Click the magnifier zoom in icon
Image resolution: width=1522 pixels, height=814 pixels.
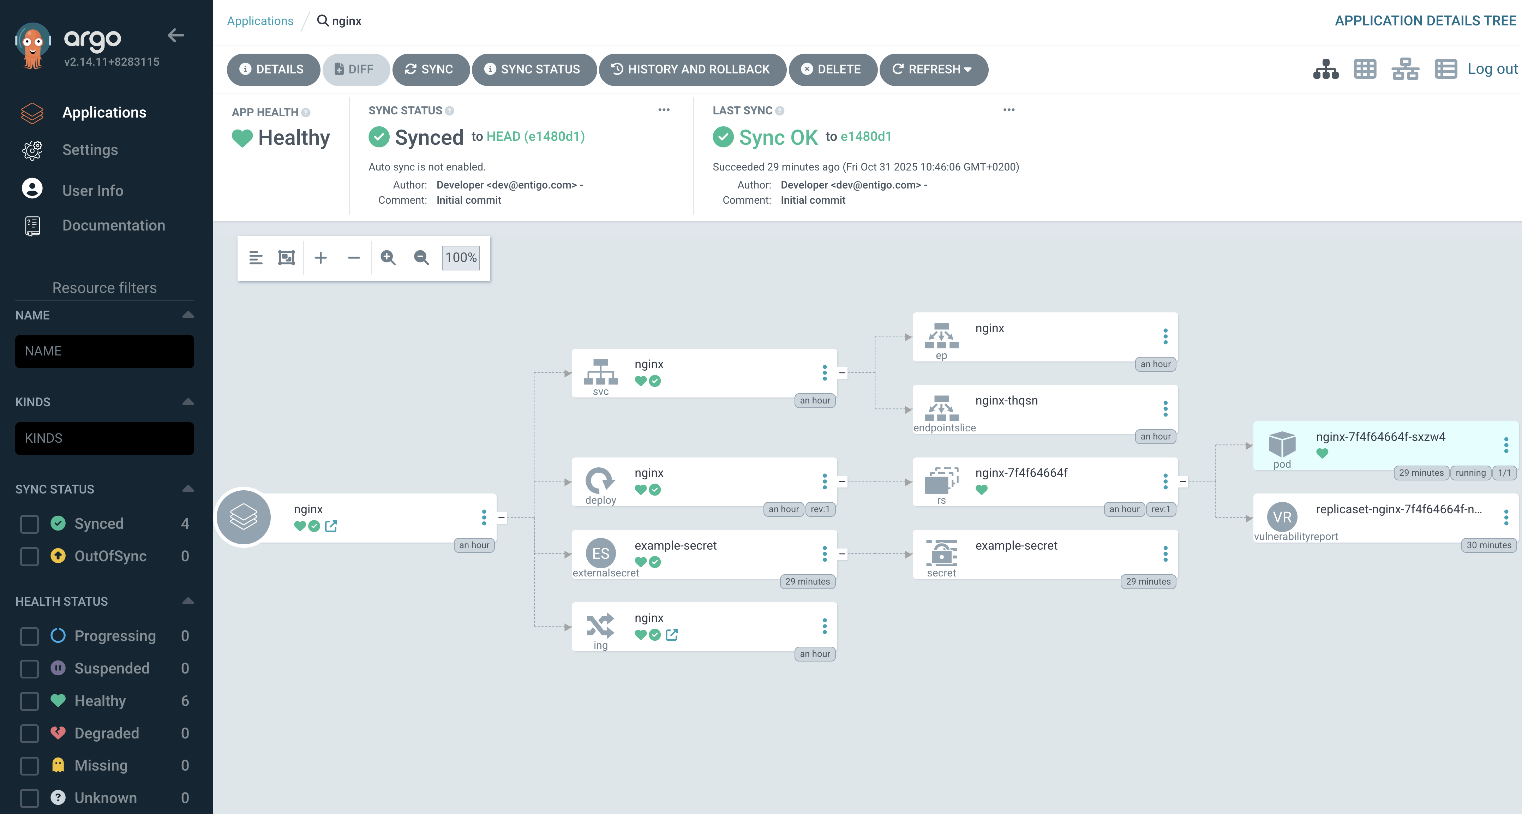[388, 258]
